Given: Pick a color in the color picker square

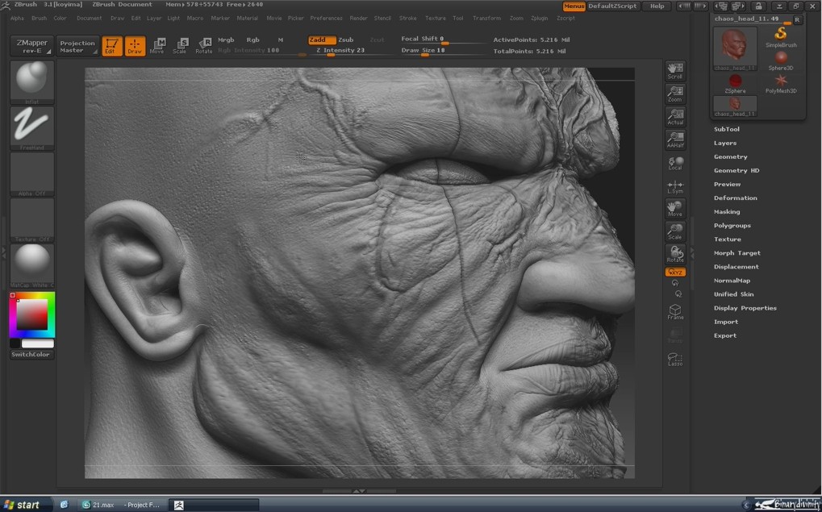Looking at the screenshot, I should click(32, 314).
